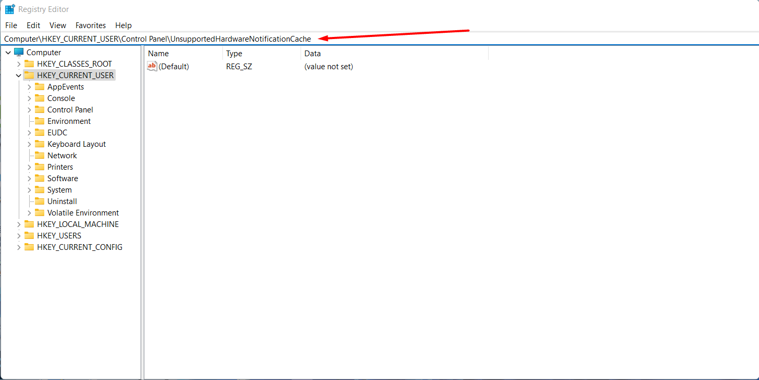Viewport: 759px width, 380px height.
Task: Select the Keyboard Layout key
Action: click(x=77, y=144)
